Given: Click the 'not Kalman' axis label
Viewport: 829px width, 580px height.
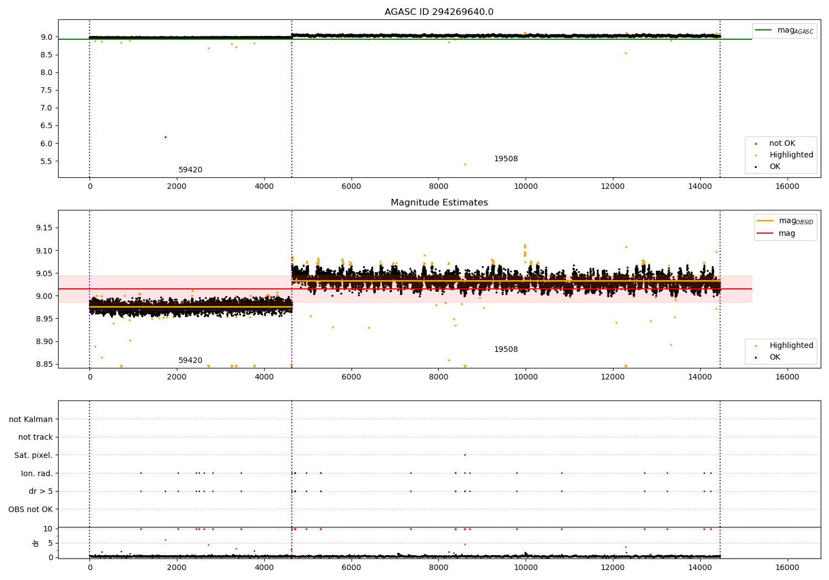Looking at the screenshot, I should 31,419.
